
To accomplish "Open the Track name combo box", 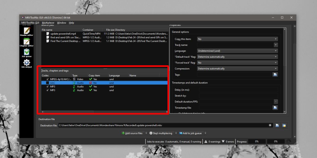I will (237, 45).
